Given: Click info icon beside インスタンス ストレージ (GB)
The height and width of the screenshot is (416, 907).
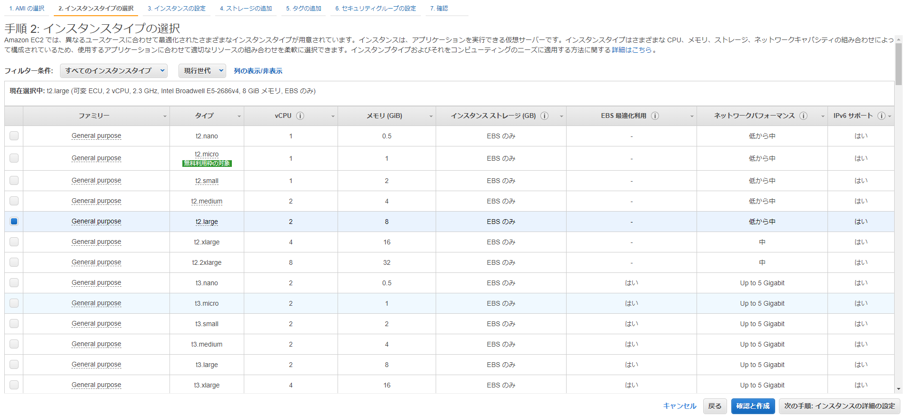Looking at the screenshot, I should (x=545, y=116).
